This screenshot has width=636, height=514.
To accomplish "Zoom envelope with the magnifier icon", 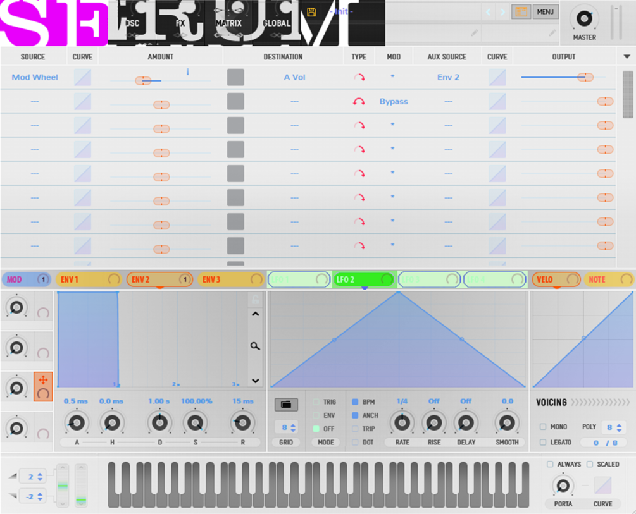I will (255, 346).
